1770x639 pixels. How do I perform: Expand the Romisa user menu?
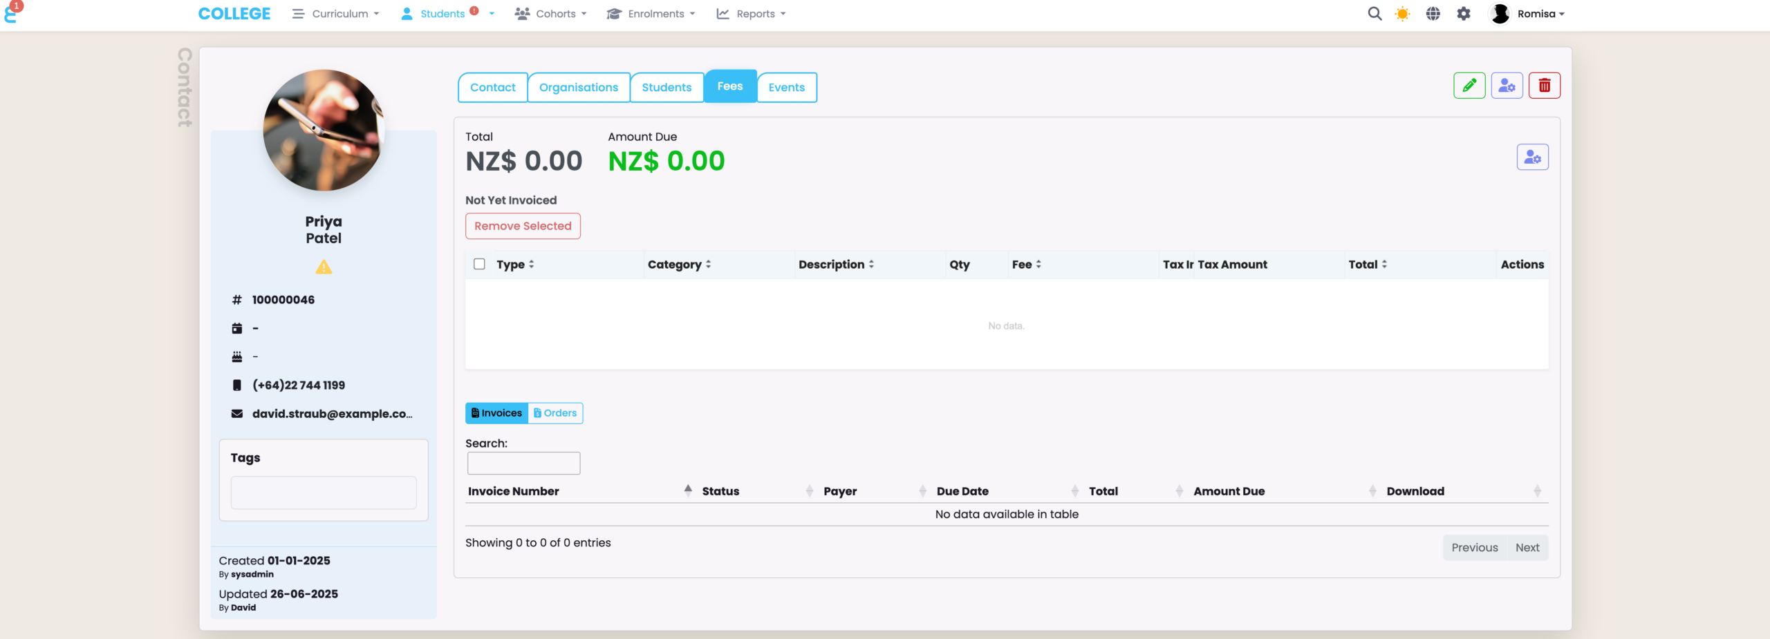pos(1528,14)
